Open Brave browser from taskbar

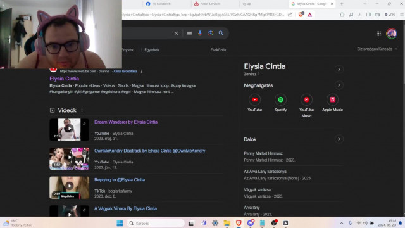pos(239,223)
